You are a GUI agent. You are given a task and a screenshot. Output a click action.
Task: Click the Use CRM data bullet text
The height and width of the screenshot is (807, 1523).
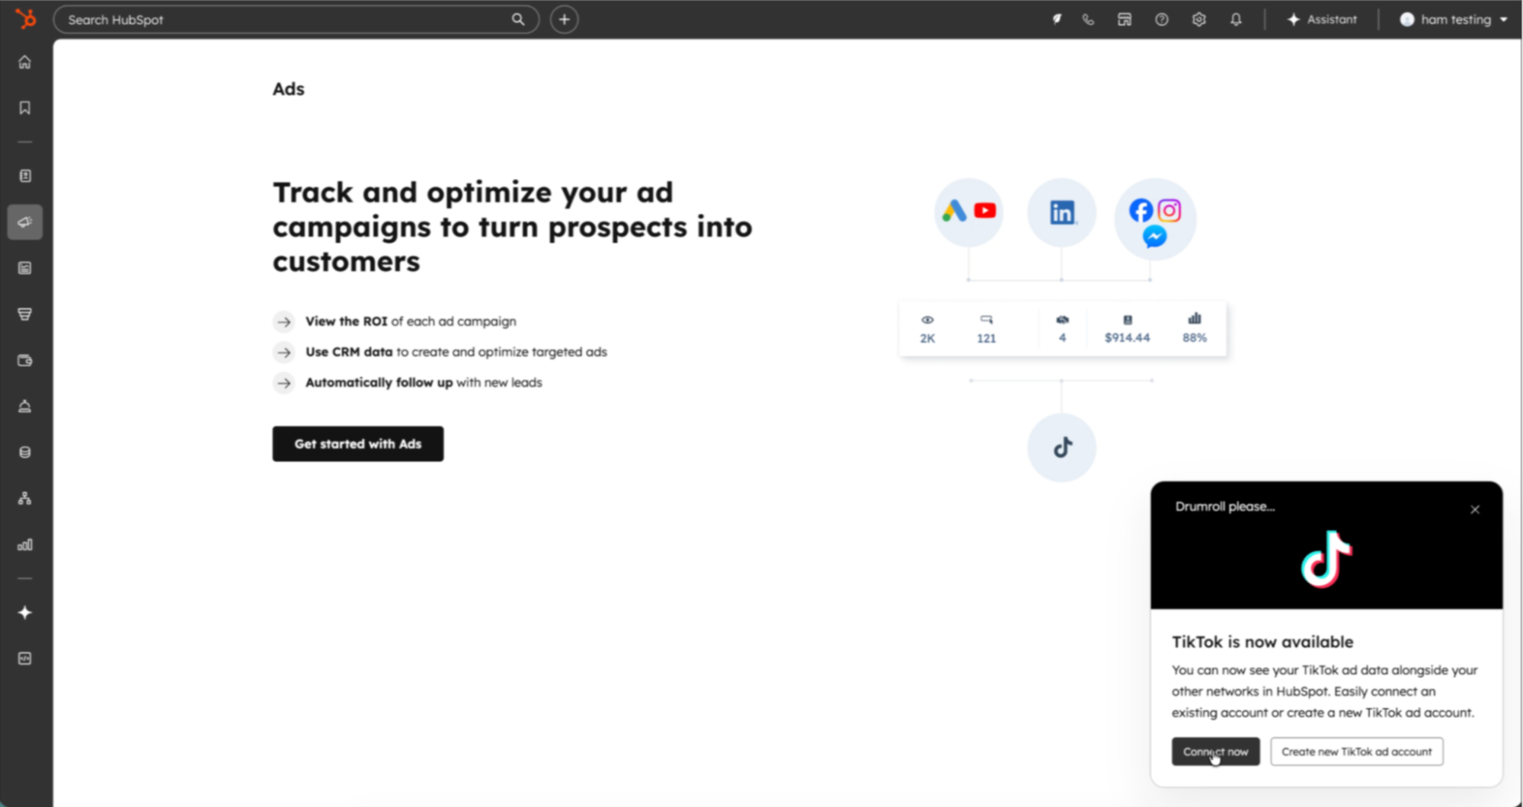[456, 352]
